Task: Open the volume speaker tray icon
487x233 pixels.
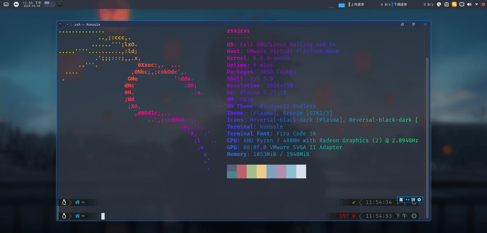Action: pos(469,4)
